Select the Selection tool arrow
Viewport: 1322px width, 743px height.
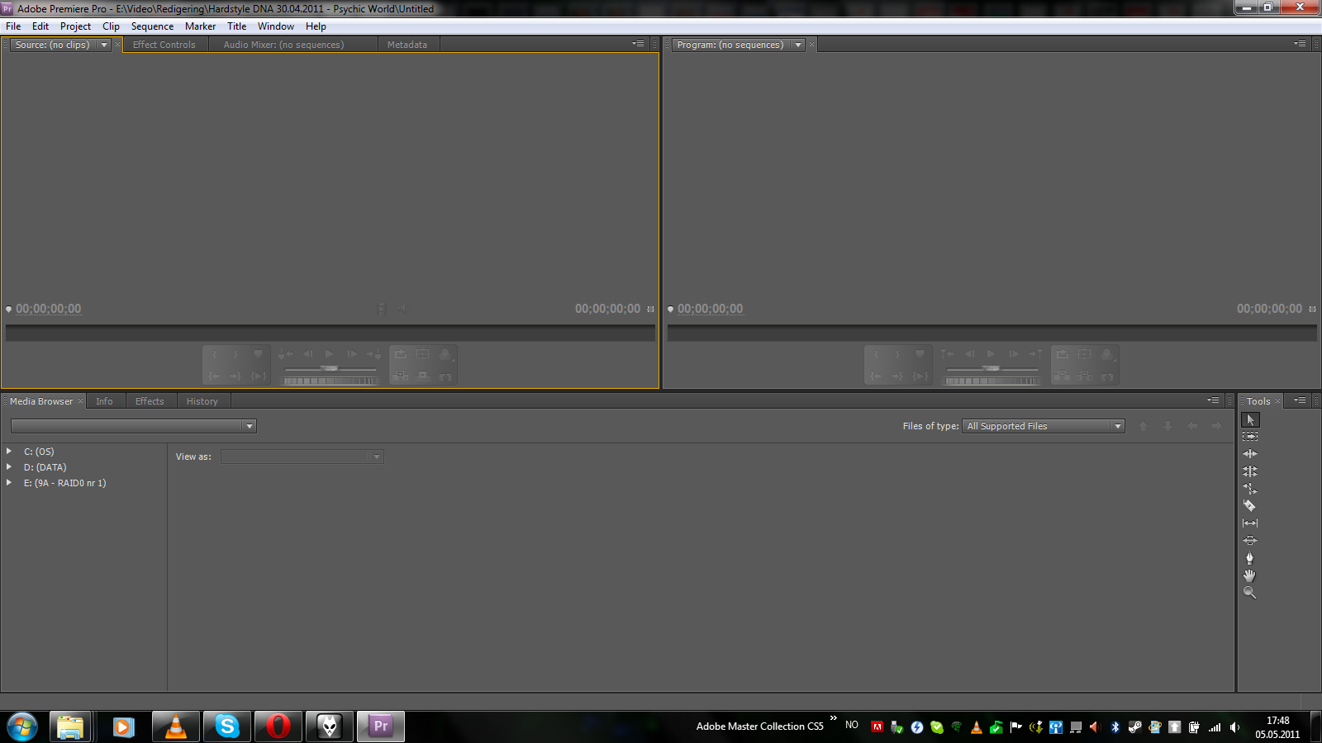click(x=1250, y=419)
